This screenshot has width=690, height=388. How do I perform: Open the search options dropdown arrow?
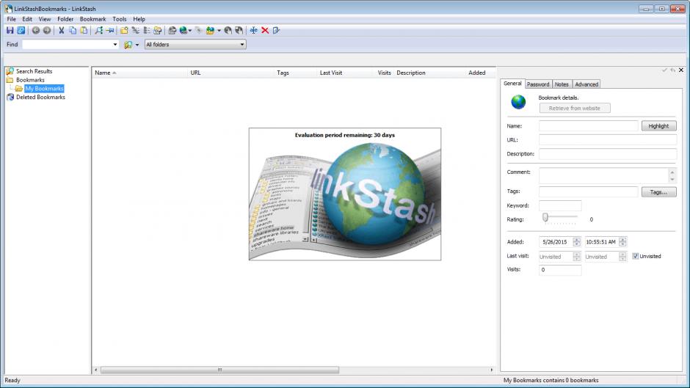point(137,45)
